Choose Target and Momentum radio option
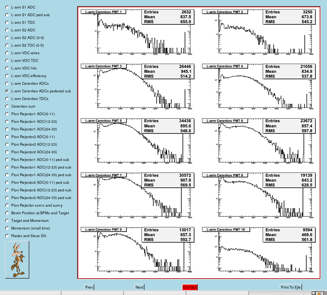 7,221
